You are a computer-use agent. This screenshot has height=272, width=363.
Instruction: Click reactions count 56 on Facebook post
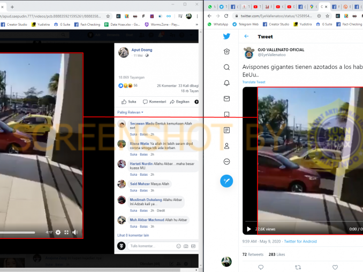tap(135, 86)
